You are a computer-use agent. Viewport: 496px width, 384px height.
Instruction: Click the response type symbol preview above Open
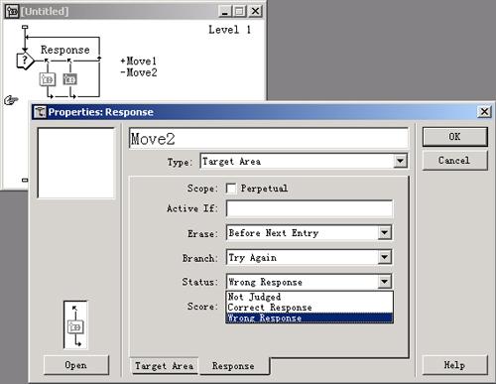point(75,325)
